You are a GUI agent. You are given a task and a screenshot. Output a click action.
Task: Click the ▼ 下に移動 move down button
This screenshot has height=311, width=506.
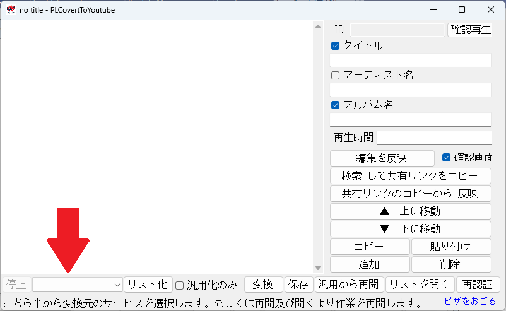[410, 228]
